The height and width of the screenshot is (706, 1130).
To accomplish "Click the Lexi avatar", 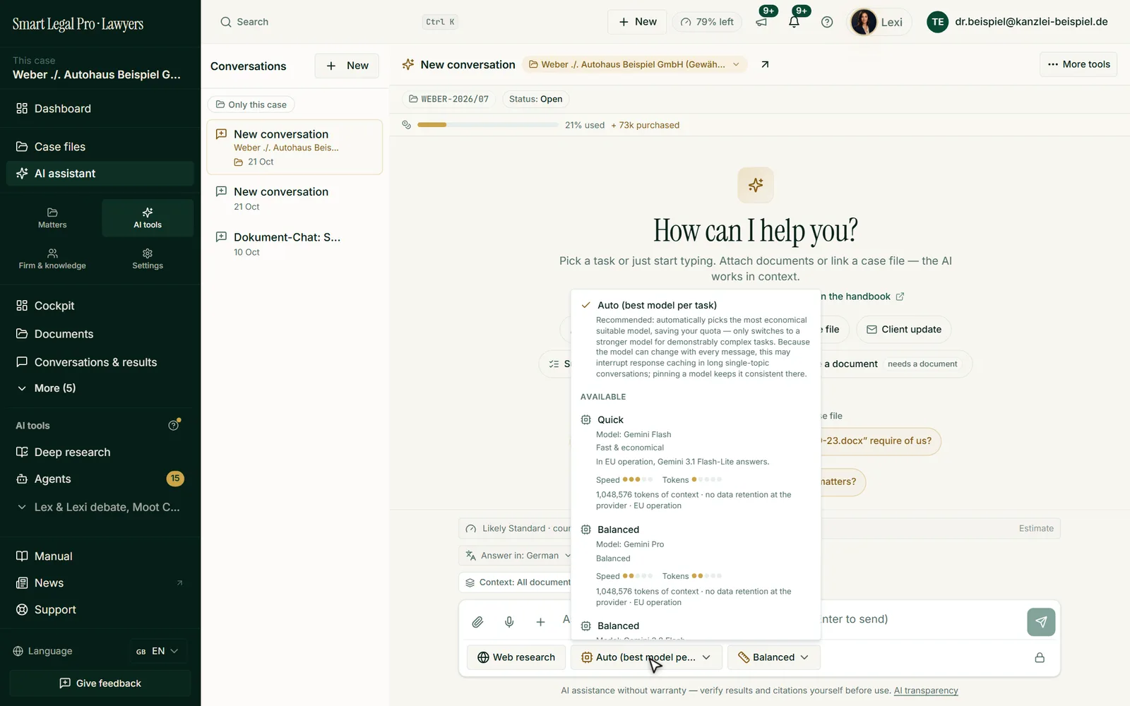I will tap(863, 22).
